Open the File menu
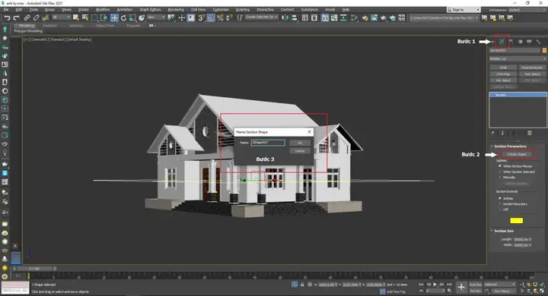This screenshot has height=296, width=548. coord(6,10)
